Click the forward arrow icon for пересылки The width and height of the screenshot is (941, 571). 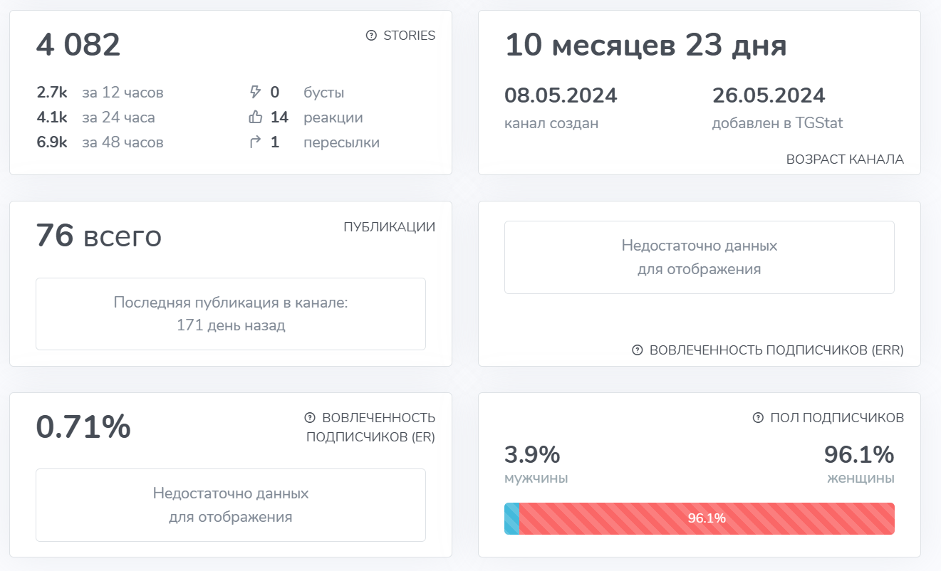(x=255, y=142)
